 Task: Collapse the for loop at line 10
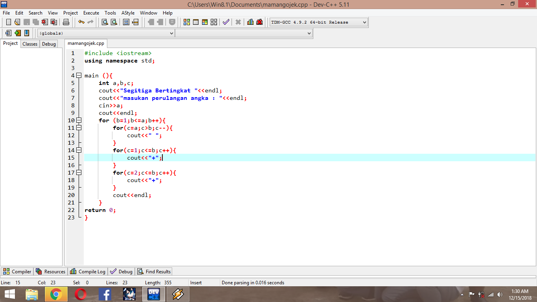click(79, 120)
